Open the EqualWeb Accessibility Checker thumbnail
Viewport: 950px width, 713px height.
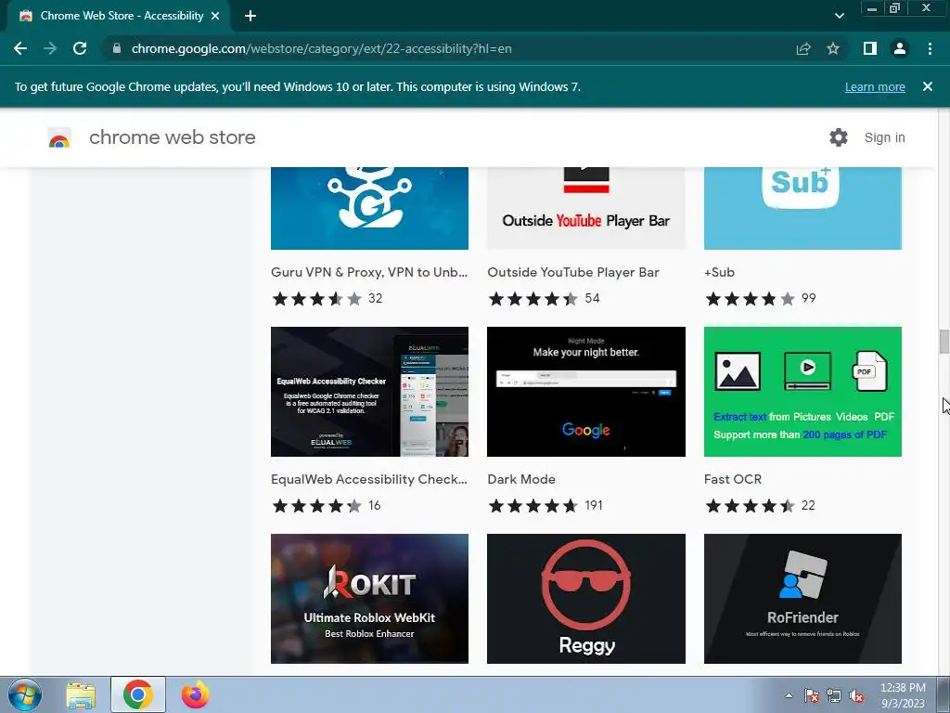tap(369, 392)
